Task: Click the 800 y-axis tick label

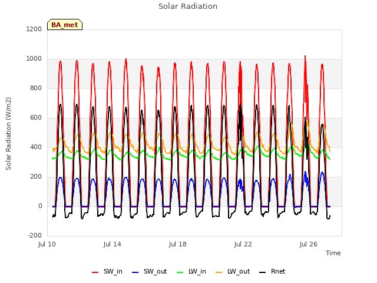Action: click(36, 88)
